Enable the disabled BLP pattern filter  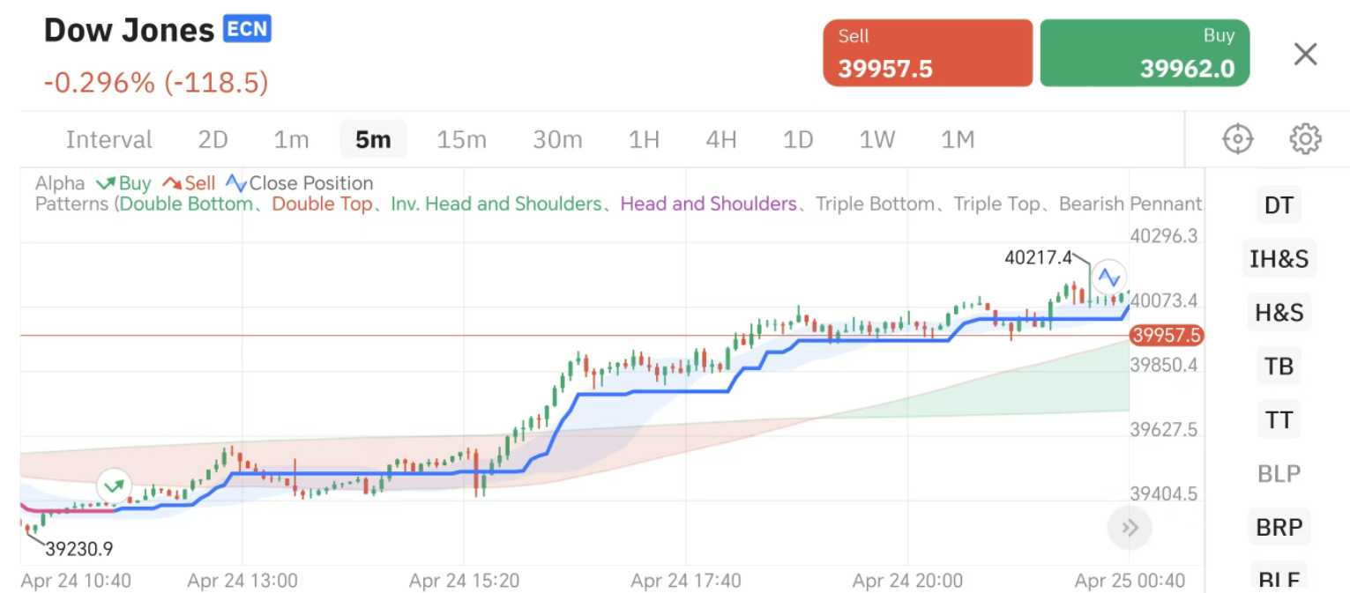coord(1279,473)
